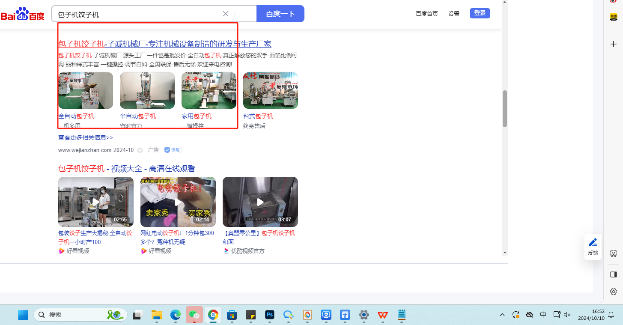The image size is (623, 325).
Task: Open browser sidebar settings gear
Action: click(614, 292)
